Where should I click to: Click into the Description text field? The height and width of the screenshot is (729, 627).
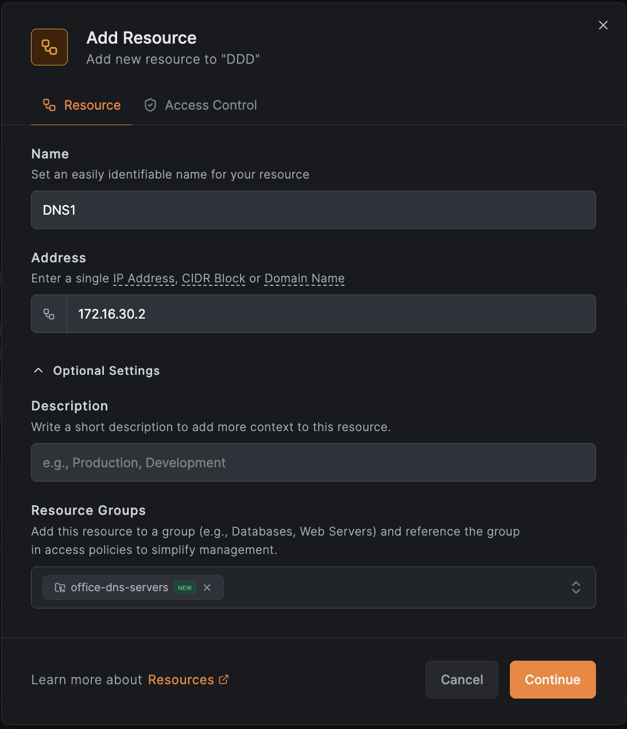(313, 463)
